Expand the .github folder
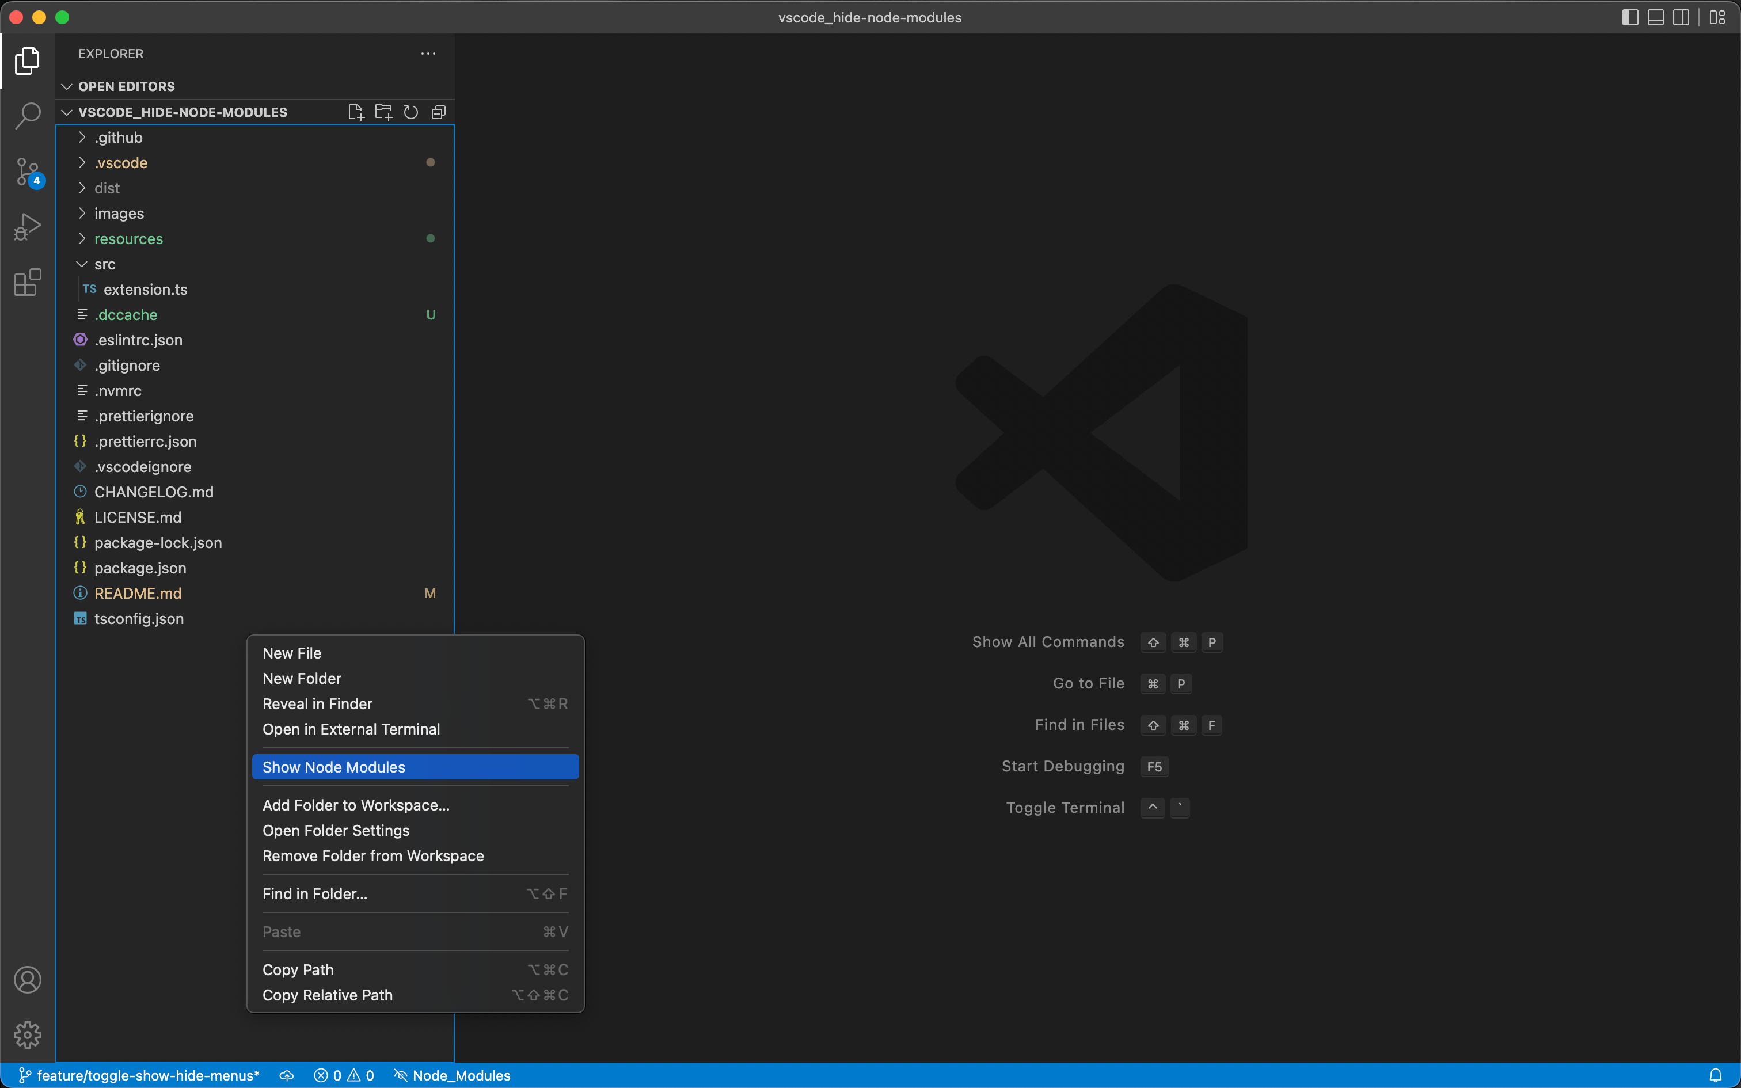The height and width of the screenshot is (1088, 1741). [119, 138]
